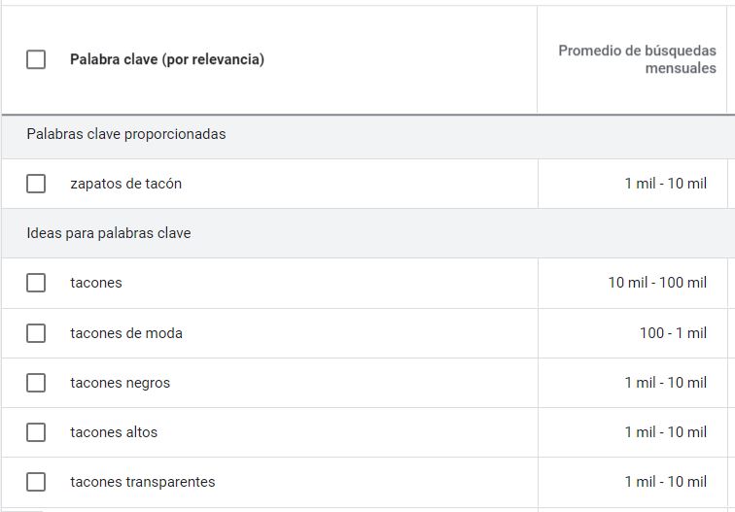Image resolution: width=735 pixels, height=512 pixels.
Task: Click Promedio de búsquedas mensuales column header
Action: tap(637, 59)
